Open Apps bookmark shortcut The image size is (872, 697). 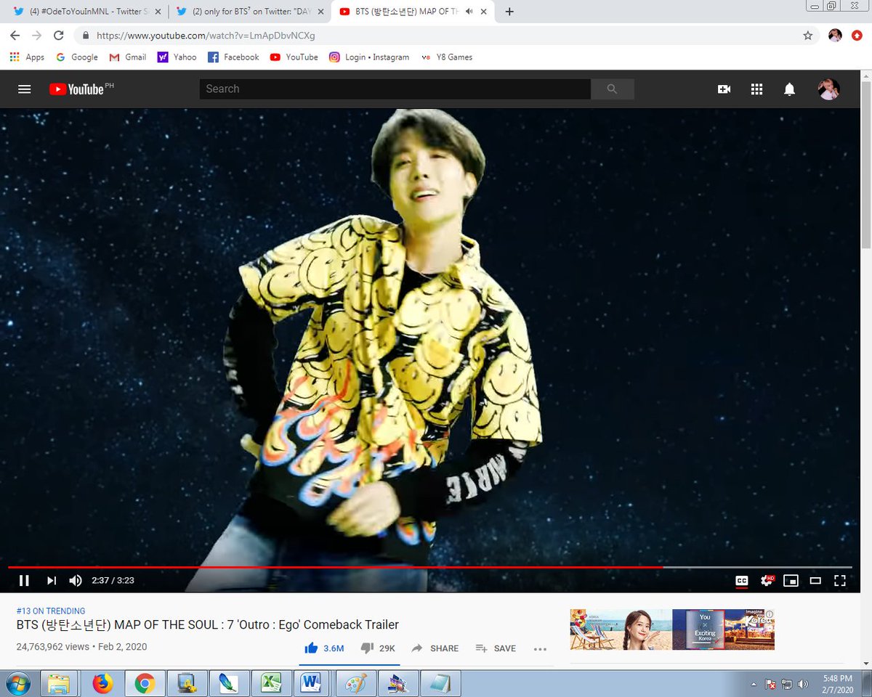pyautogui.click(x=27, y=57)
